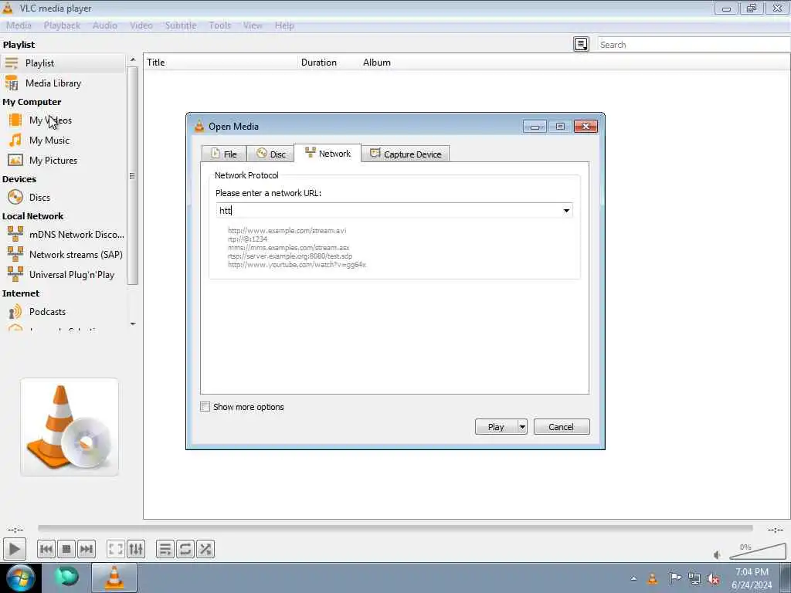
Task: Open Action Center flag icon
Action: point(674,578)
